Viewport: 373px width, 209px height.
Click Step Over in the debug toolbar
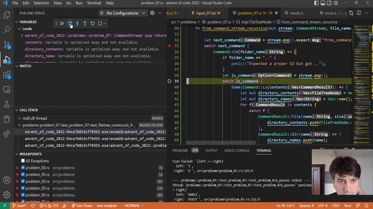70,23
